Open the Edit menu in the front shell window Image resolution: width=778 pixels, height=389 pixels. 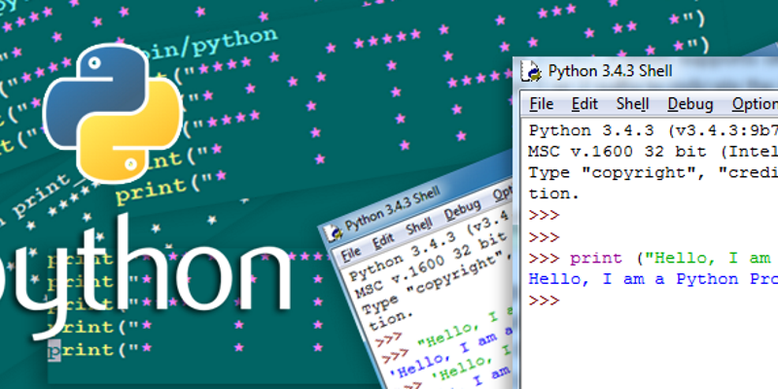pos(584,104)
